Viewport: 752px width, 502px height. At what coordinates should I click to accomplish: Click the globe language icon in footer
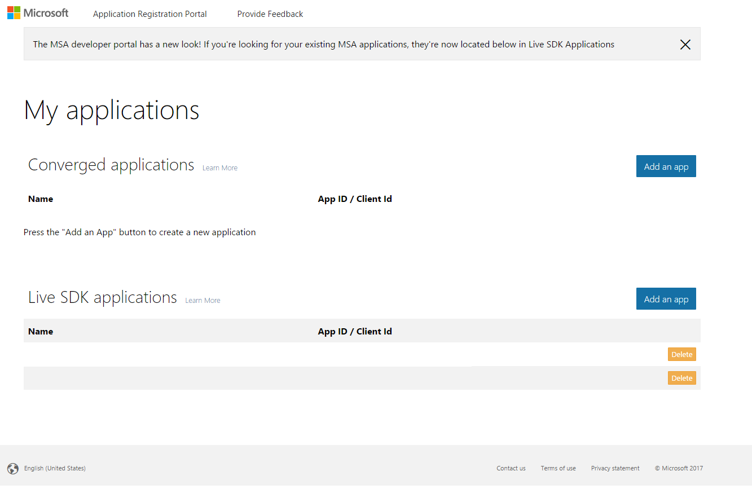pos(13,469)
